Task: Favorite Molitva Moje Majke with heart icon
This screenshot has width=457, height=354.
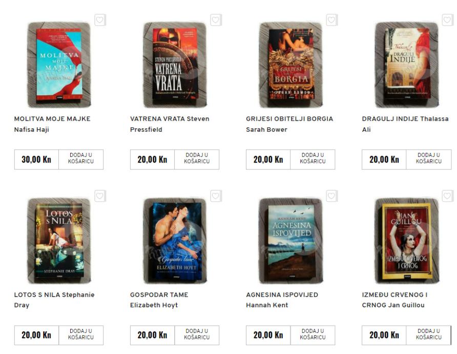Action: 100,20
